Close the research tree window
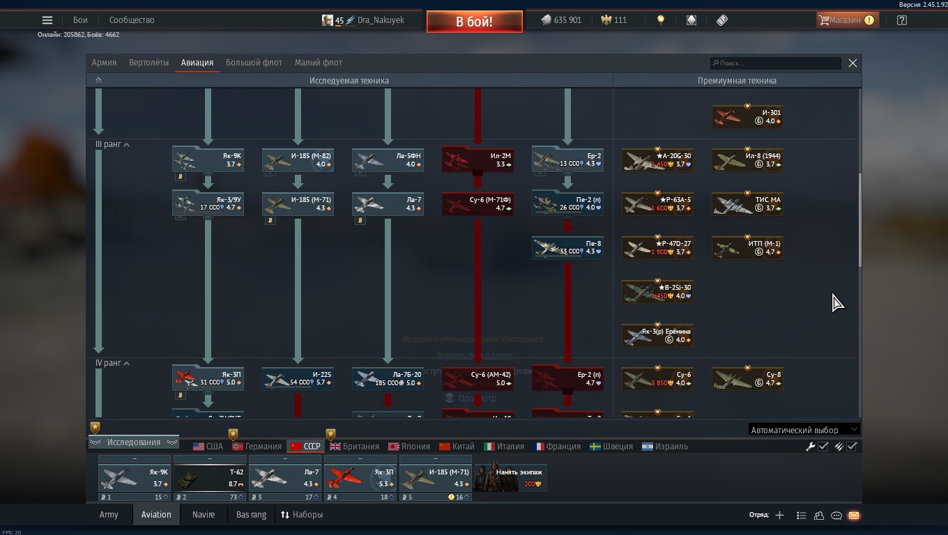The height and width of the screenshot is (535, 948). pyautogui.click(x=853, y=63)
